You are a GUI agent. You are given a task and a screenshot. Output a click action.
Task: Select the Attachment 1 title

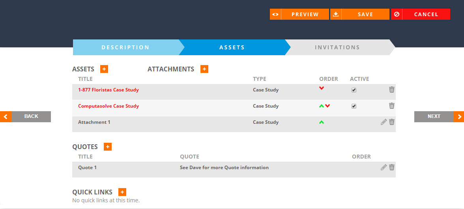94,122
